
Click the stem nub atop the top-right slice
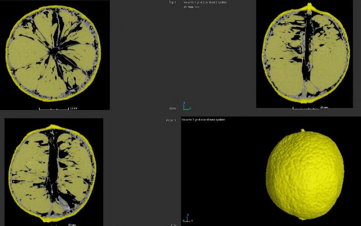tap(310, 5)
